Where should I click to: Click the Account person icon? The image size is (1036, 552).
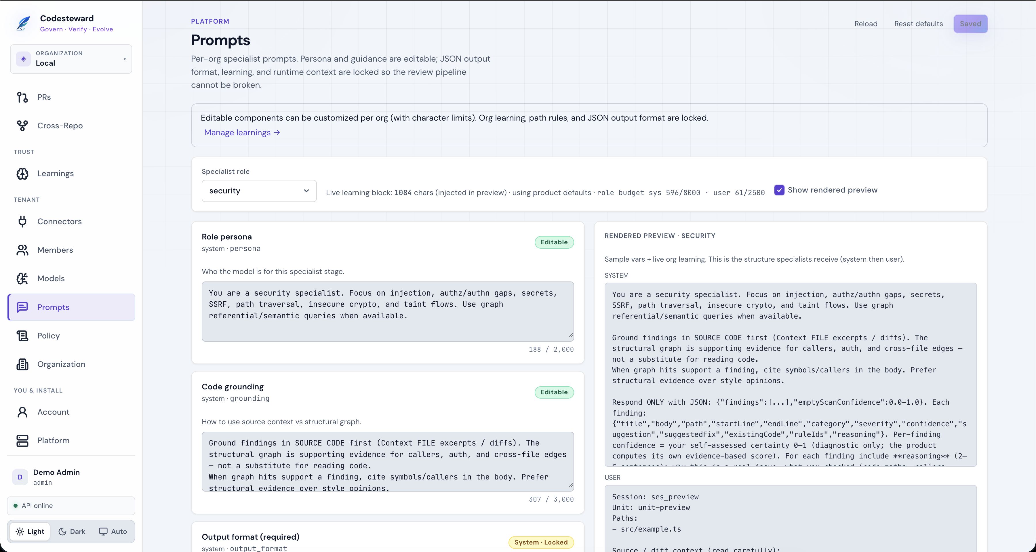pyautogui.click(x=22, y=412)
